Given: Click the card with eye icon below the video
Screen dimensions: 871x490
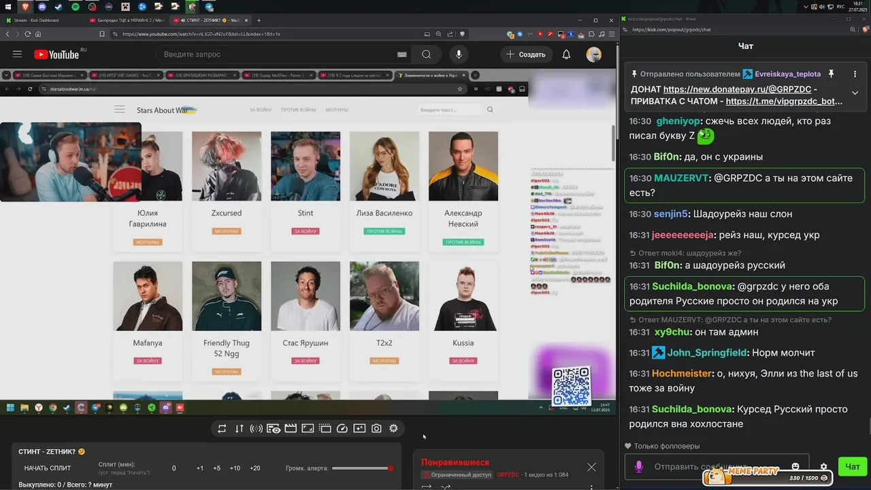Looking at the screenshot, I should (x=274, y=428).
